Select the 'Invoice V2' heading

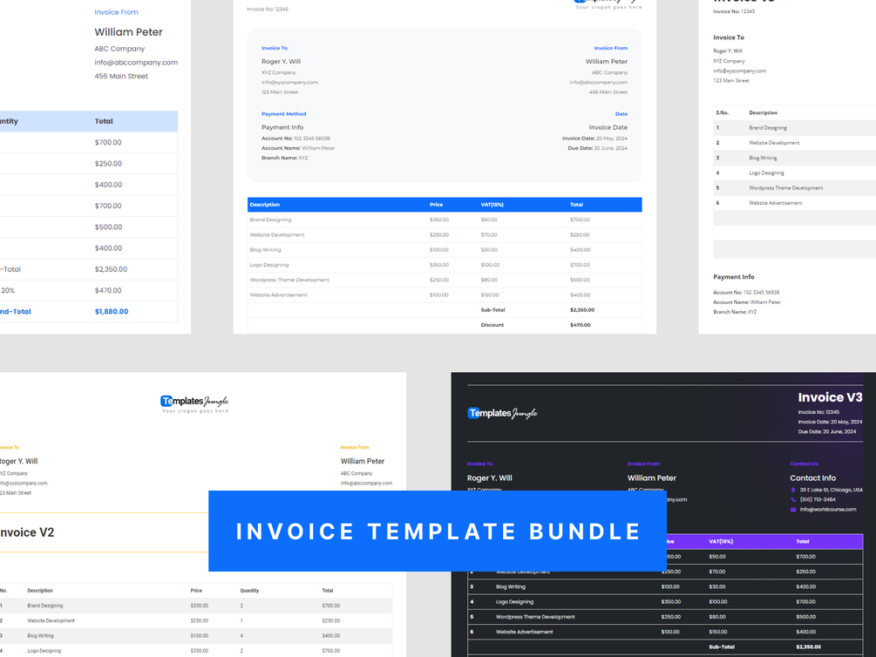(x=27, y=532)
